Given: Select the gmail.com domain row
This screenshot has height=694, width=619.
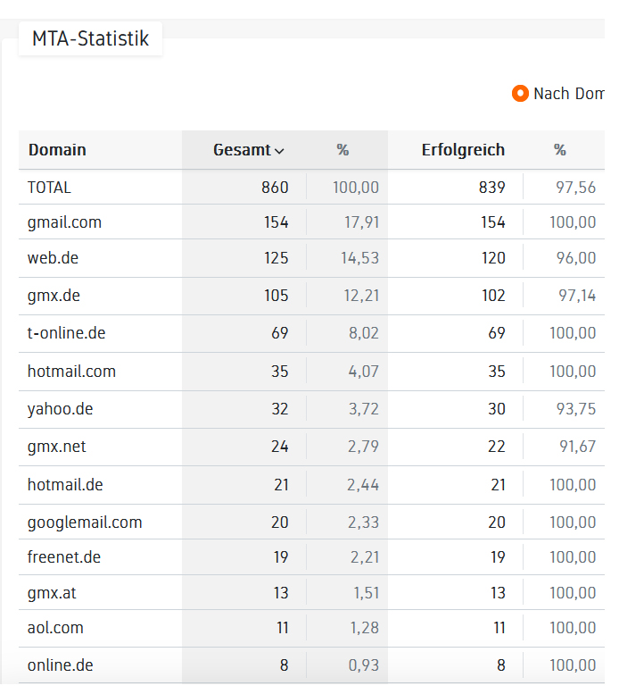Looking at the screenshot, I should click(x=64, y=222).
